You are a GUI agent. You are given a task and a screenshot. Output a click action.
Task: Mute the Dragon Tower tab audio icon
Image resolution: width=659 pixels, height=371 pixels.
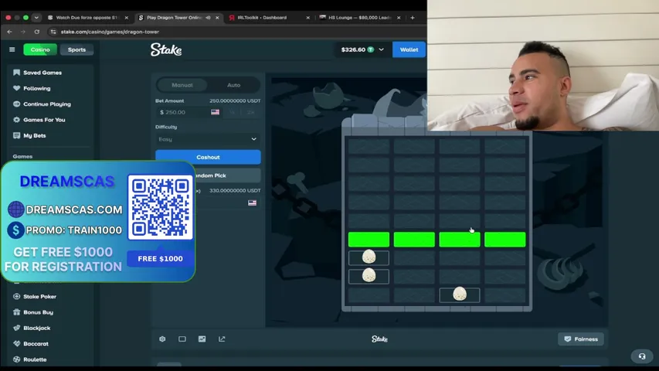coord(208,18)
